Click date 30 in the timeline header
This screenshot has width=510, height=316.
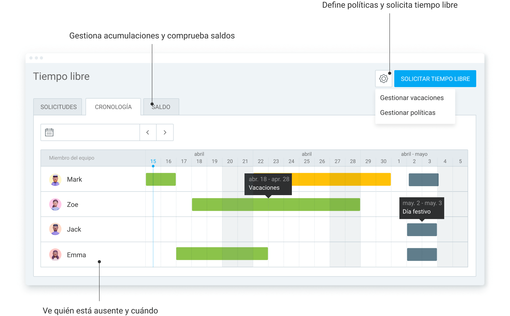click(384, 161)
